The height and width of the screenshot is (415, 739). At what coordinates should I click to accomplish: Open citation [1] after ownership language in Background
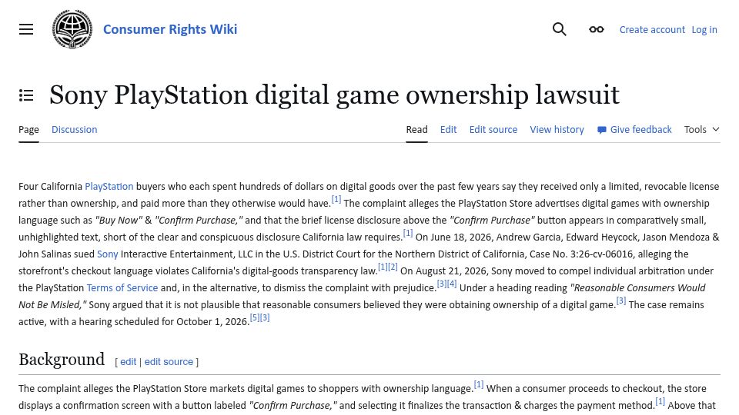point(478,384)
